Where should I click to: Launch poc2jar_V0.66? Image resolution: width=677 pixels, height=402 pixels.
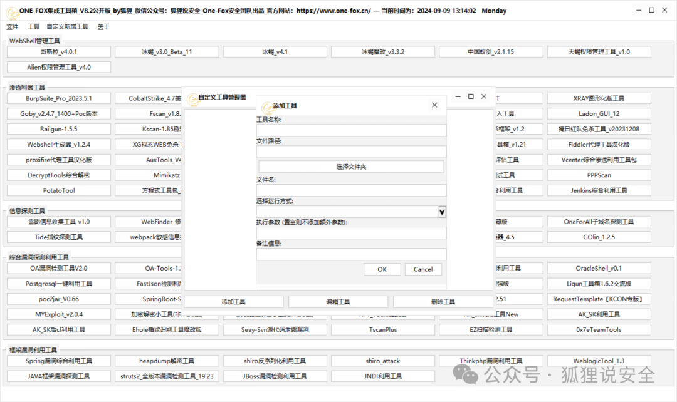59,299
